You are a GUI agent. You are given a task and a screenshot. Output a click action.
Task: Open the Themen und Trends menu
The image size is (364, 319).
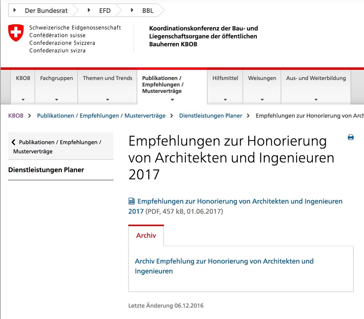click(108, 87)
